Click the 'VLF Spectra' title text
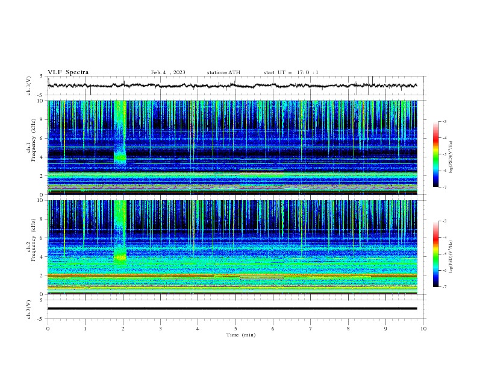 68,72
